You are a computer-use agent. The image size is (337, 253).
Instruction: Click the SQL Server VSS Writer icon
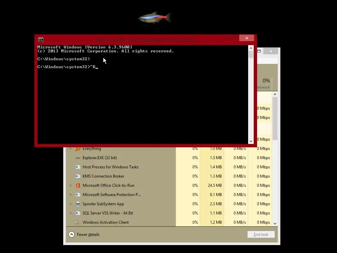click(78, 213)
